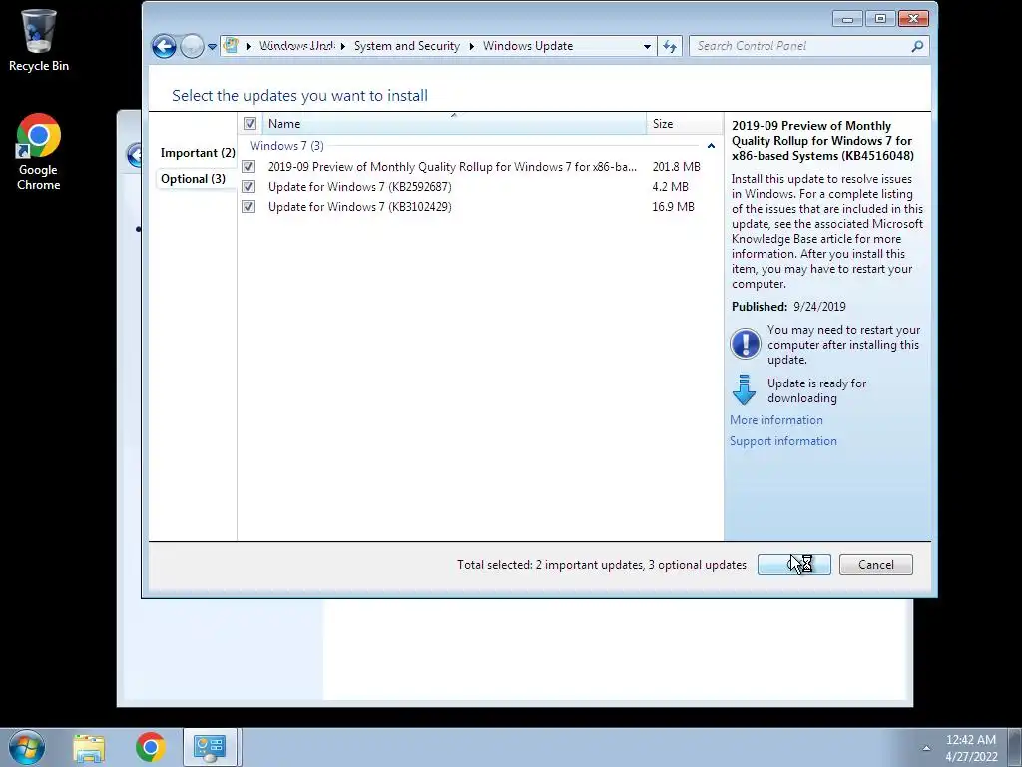Image resolution: width=1022 pixels, height=767 pixels.
Task: Expand arrow after System and Security breadcrumb
Action: [472, 46]
